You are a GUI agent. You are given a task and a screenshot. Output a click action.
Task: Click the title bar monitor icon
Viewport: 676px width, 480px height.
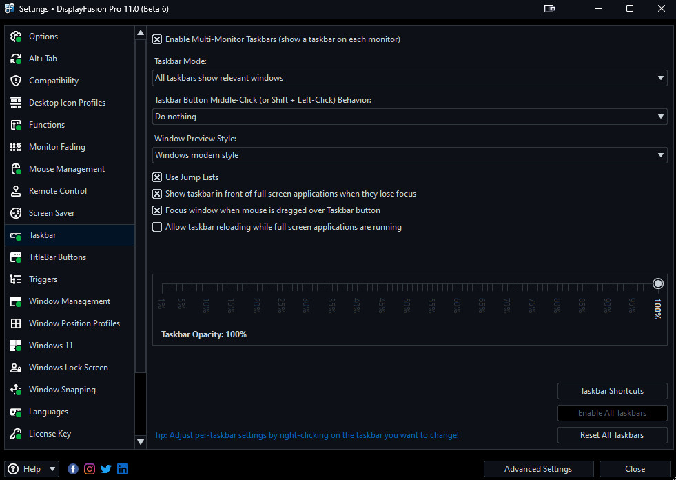[x=549, y=9]
